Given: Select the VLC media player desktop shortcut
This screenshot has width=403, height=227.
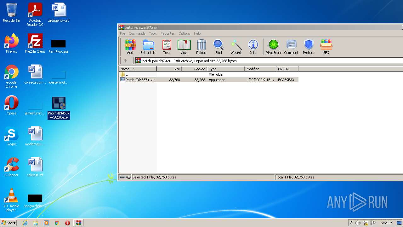Looking at the screenshot, I should pos(11,200).
